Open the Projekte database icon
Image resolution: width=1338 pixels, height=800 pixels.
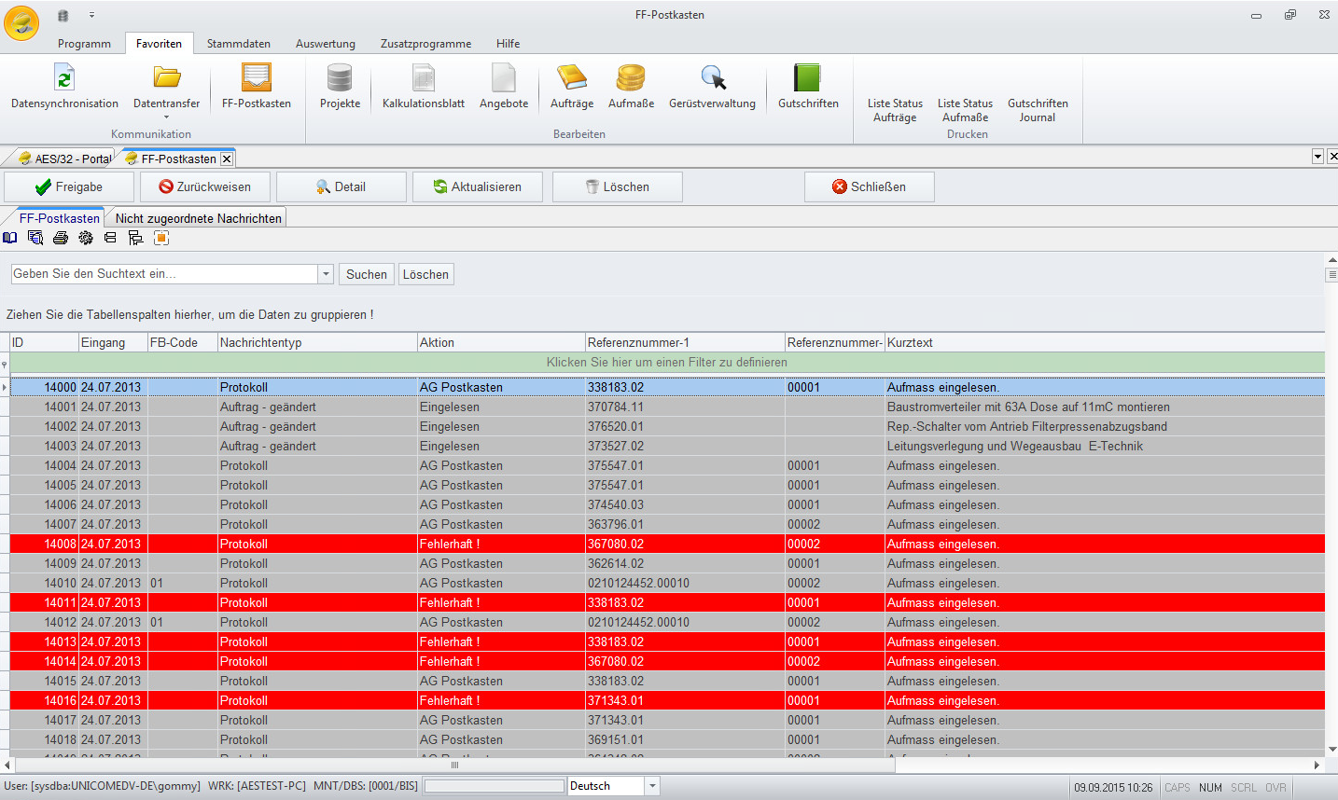click(340, 87)
